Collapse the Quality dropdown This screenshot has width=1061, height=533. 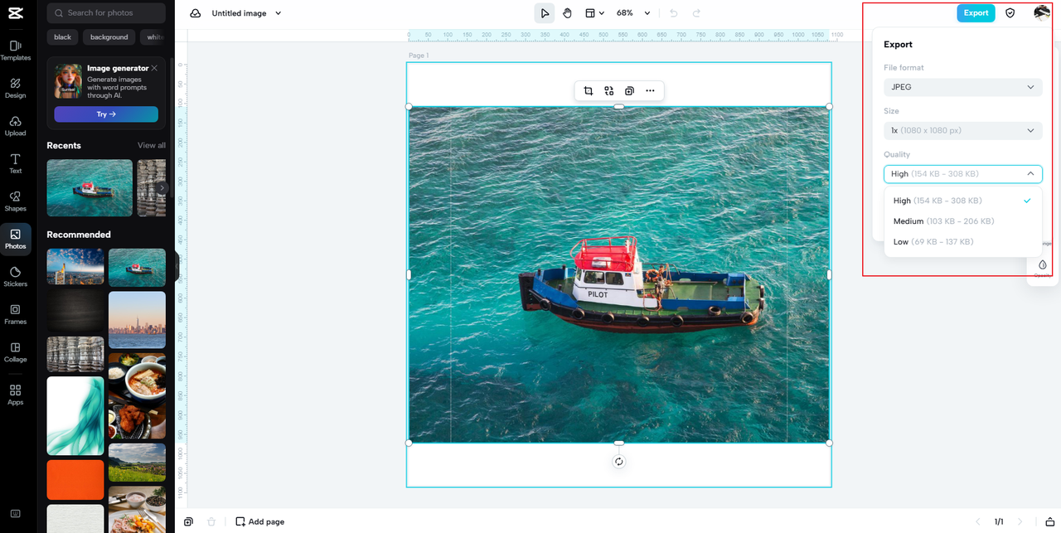[x=962, y=174]
